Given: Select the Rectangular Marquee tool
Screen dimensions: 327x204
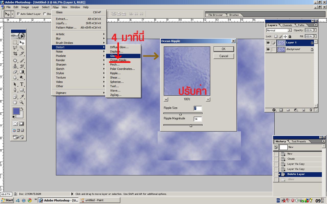Looking at the screenshot, I should (x=15, y=43).
